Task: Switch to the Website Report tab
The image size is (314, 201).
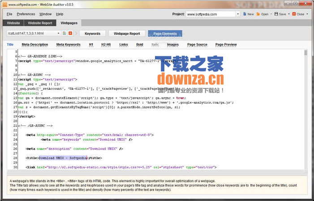Action: click(40, 23)
